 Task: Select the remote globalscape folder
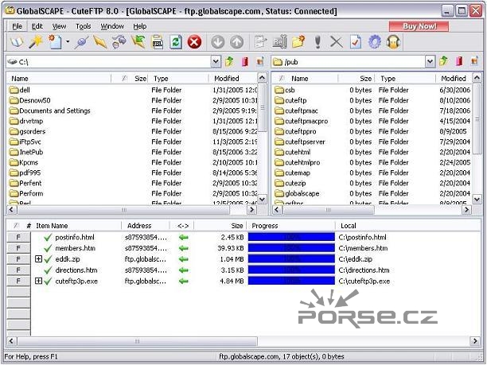pos(297,193)
